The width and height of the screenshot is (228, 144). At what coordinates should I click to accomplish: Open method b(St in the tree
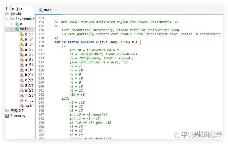click(x=29, y=75)
